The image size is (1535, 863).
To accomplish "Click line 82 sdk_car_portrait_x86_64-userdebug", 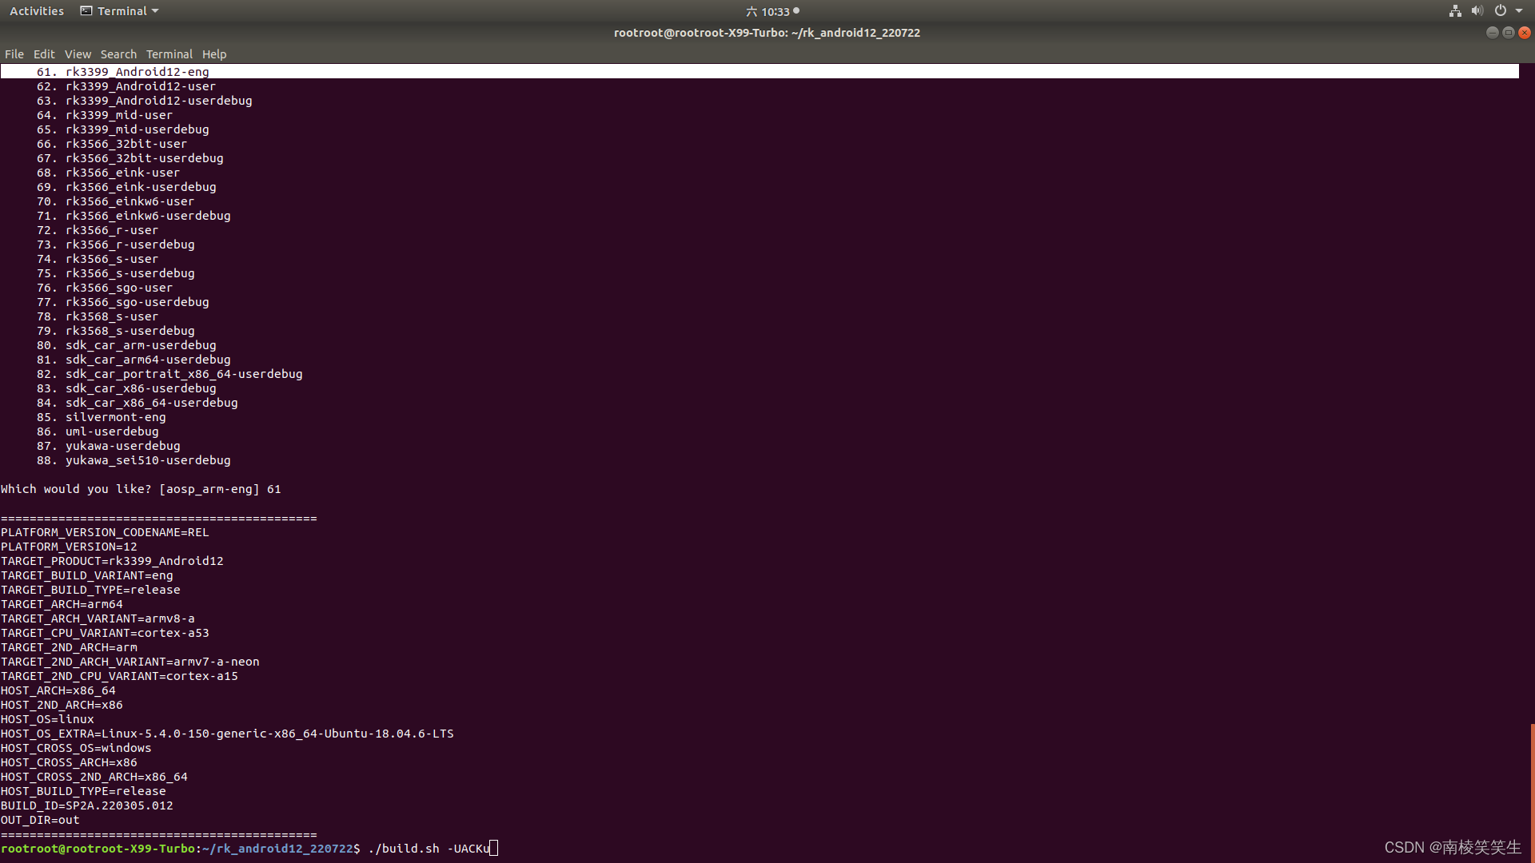I will 169,374.
